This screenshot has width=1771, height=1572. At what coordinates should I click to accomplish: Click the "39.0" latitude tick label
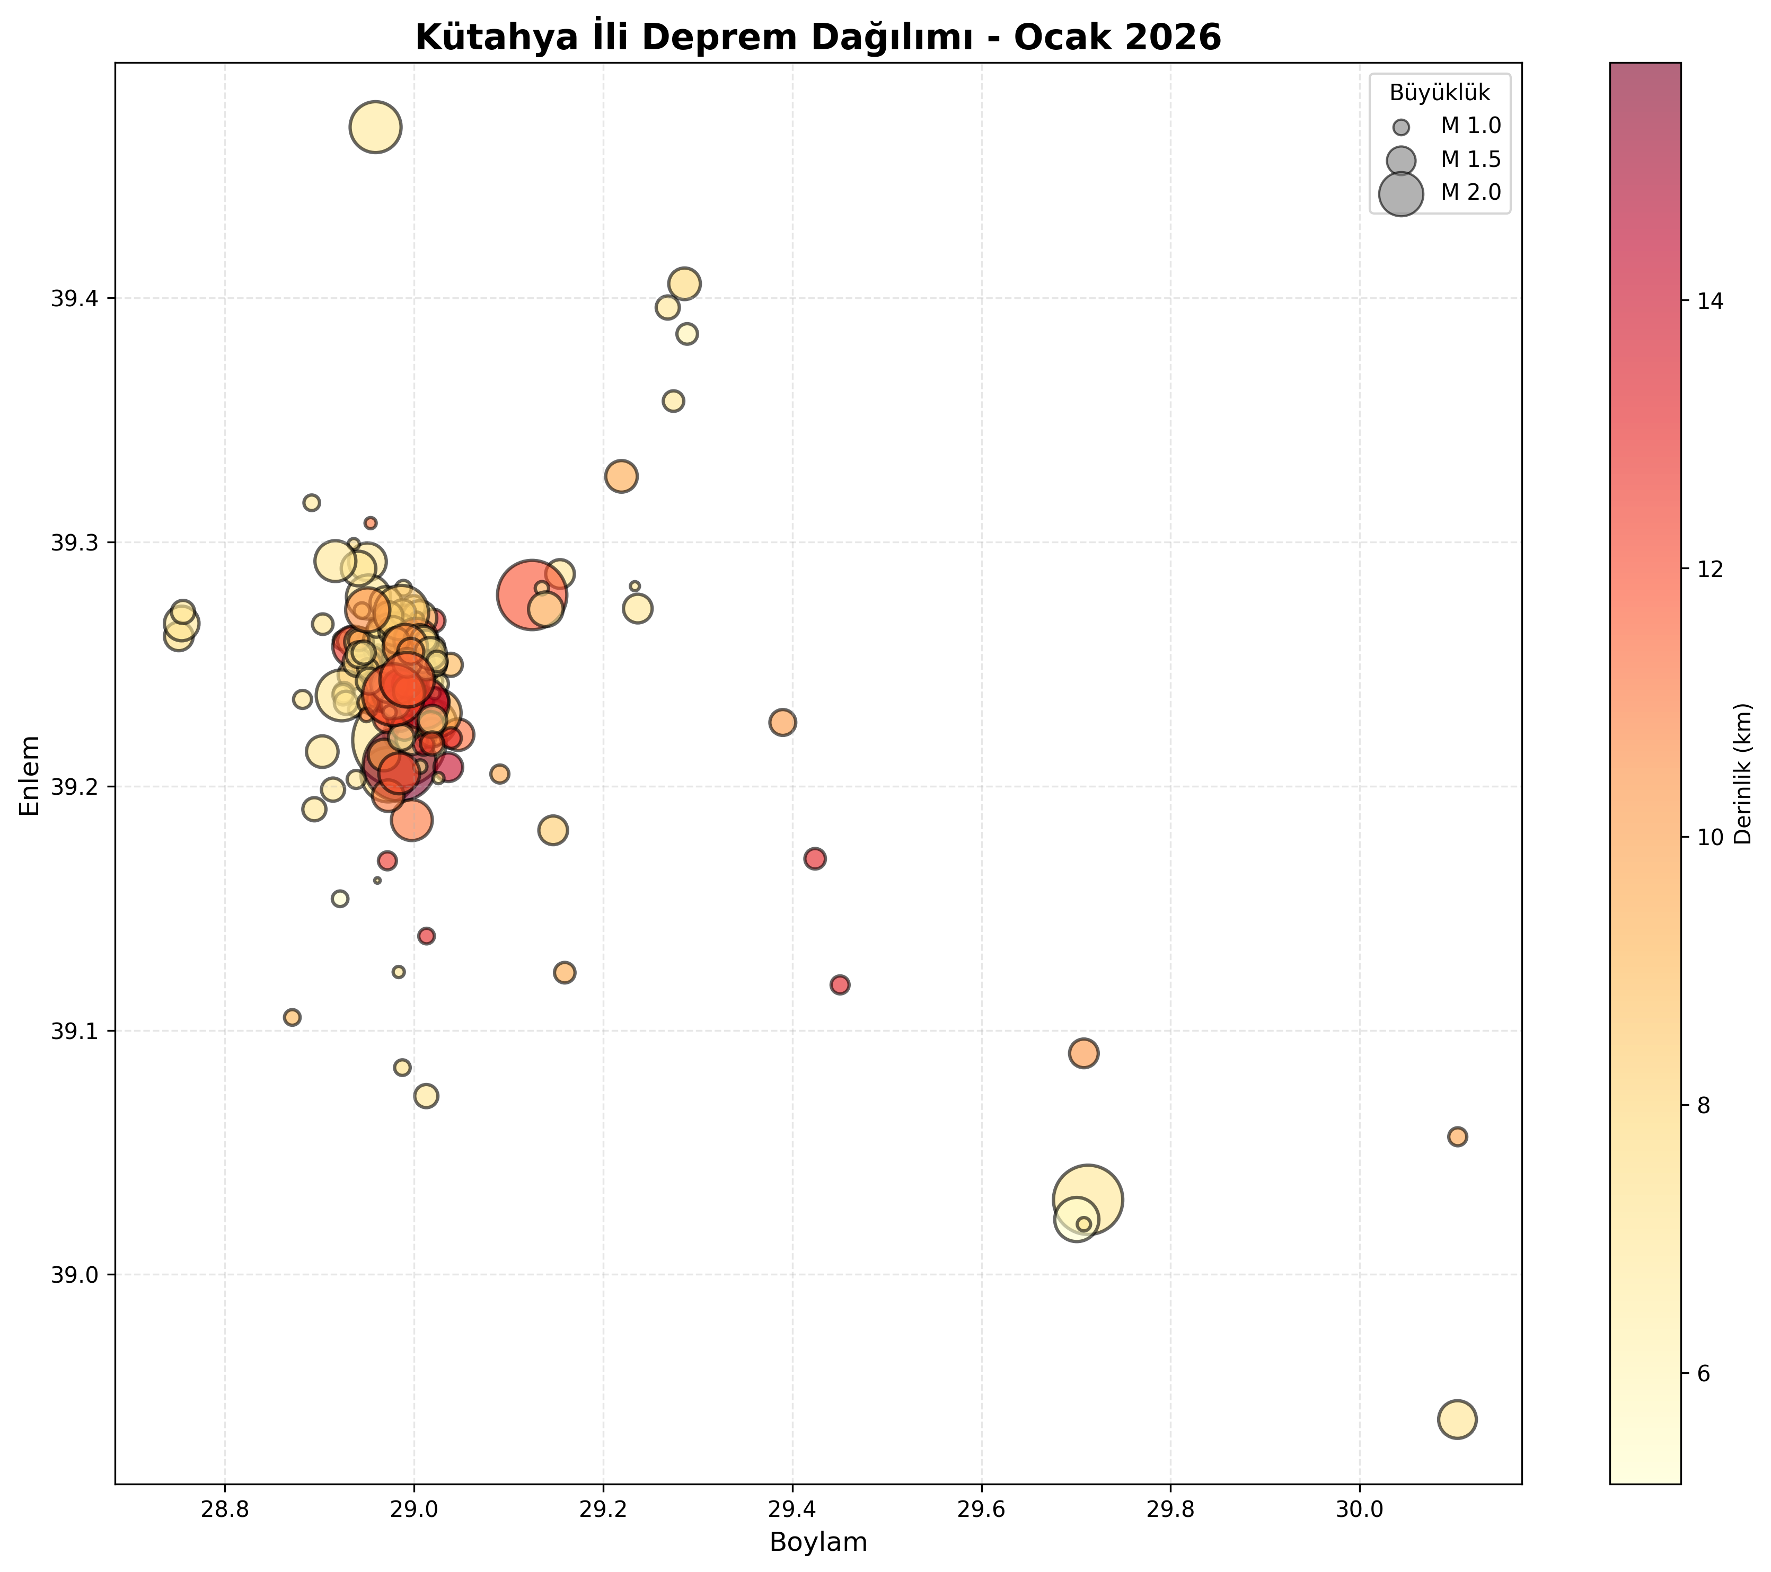pyautogui.click(x=75, y=1275)
